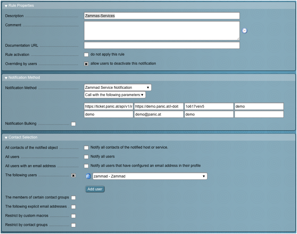297x234 pixels.
Task: Uncheck 'allow users to deactivate this notification'
Action: point(86,64)
